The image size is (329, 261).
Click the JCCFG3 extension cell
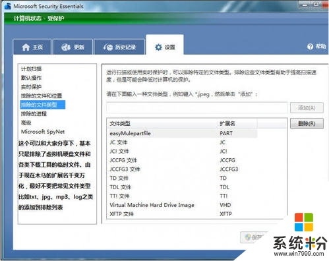[229, 169]
